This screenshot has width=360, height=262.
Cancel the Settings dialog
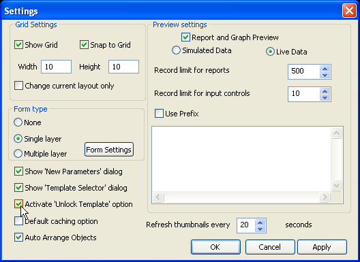tap(270, 247)
